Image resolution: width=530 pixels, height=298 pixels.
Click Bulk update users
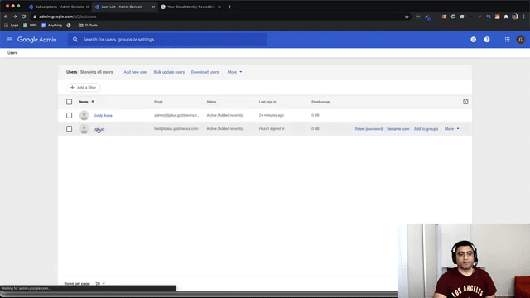coord(169,72)
